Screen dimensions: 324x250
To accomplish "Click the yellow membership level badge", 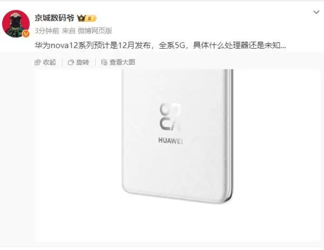I will pos(91,18).
